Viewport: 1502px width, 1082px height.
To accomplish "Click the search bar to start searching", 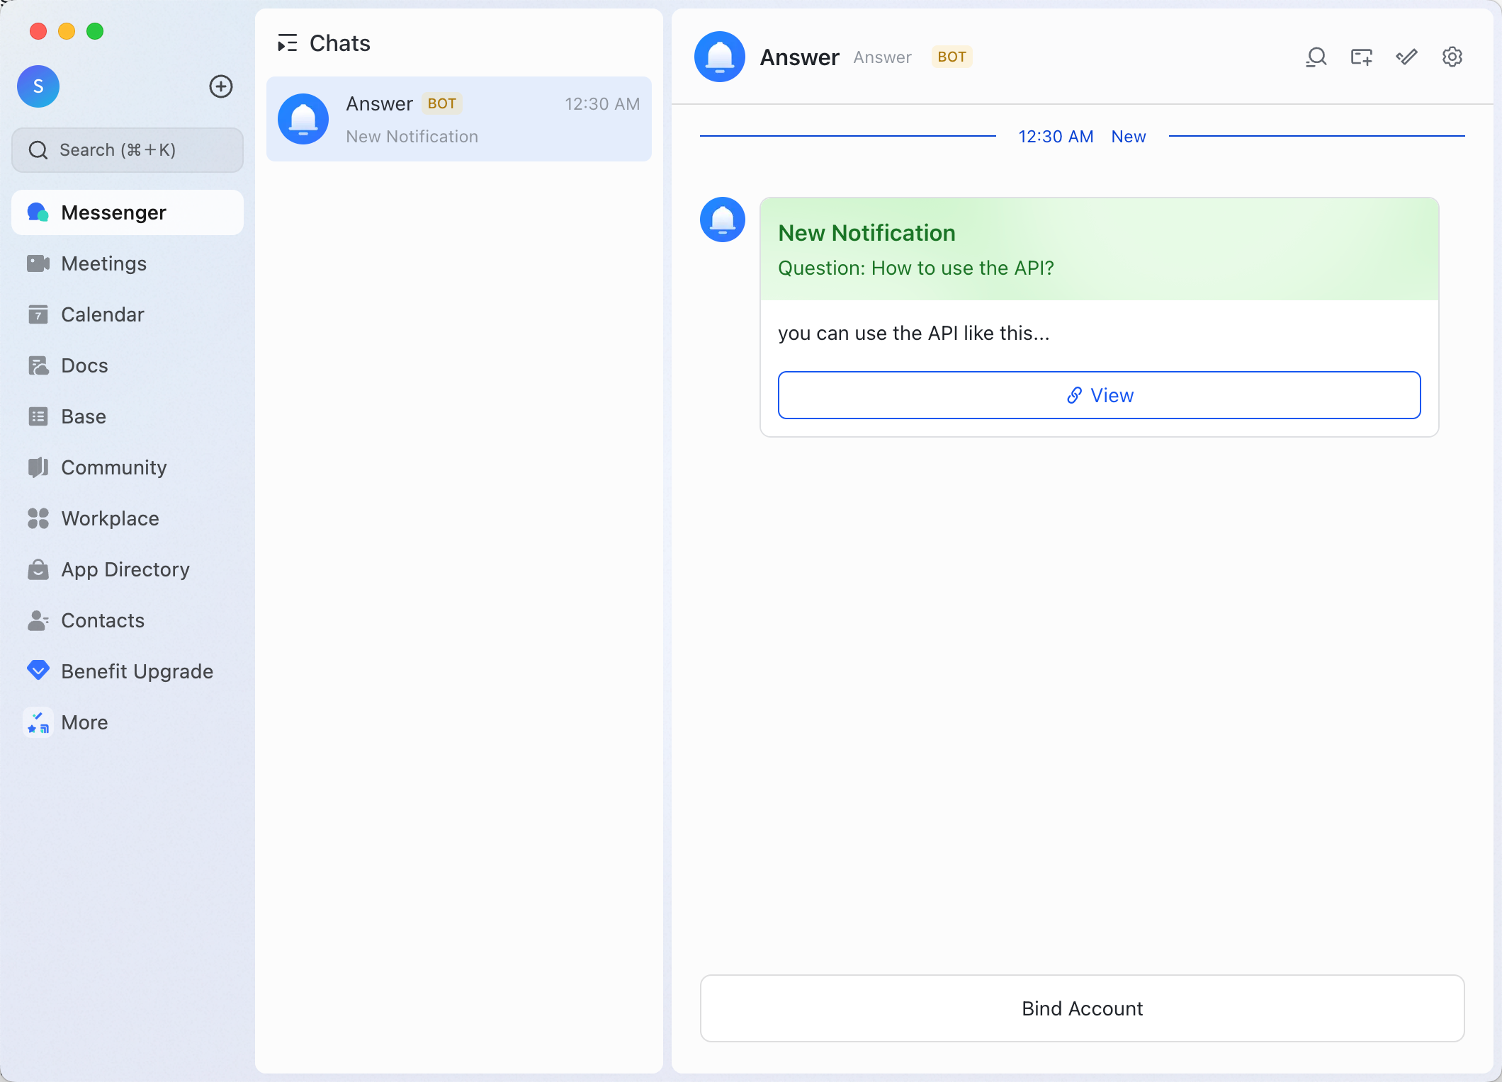I will point(128,149).
